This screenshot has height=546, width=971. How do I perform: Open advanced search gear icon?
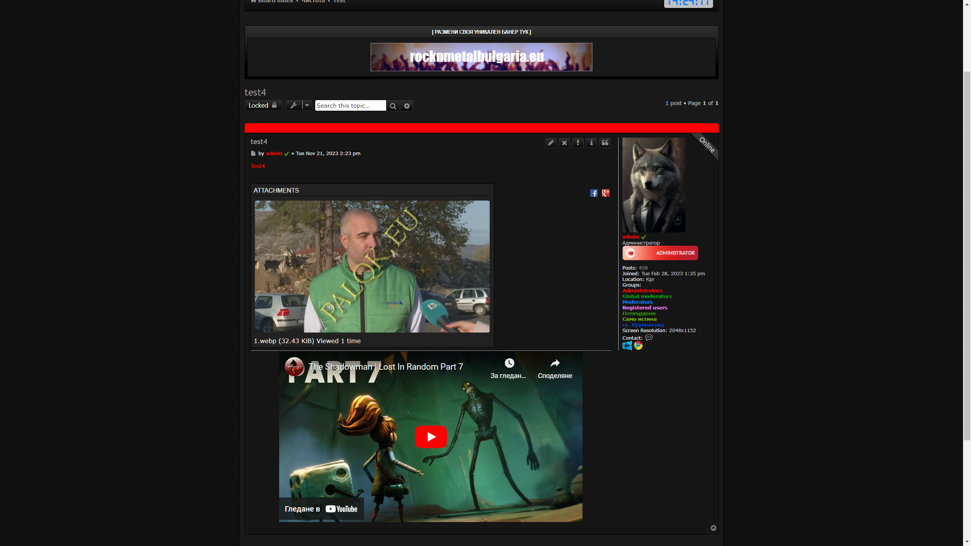407,106
